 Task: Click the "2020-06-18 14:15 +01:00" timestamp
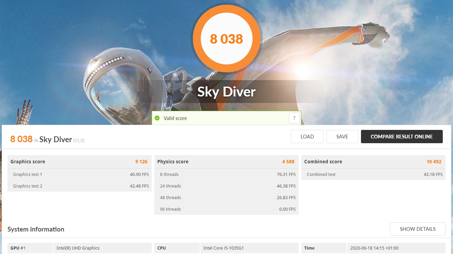coord(375,248)
